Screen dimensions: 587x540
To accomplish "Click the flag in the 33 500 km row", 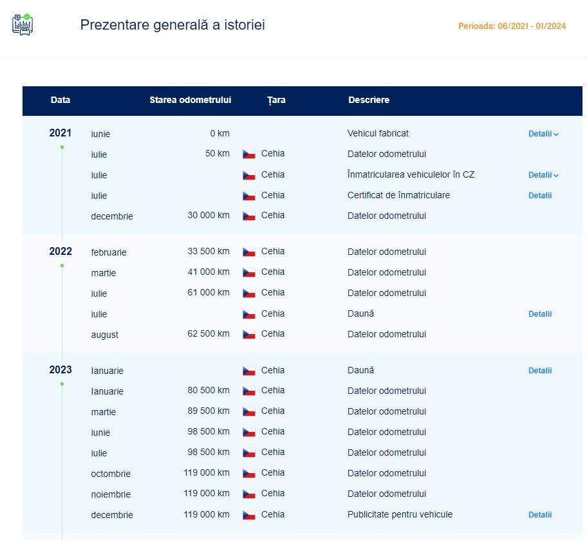I will [x=249, y=252].
